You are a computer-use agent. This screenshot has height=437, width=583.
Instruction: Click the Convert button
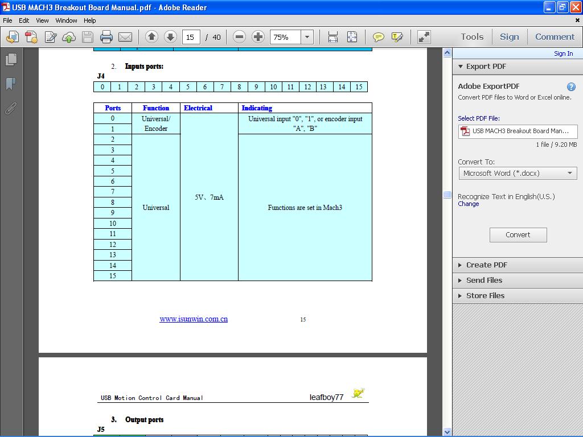[x=518, y=234]
